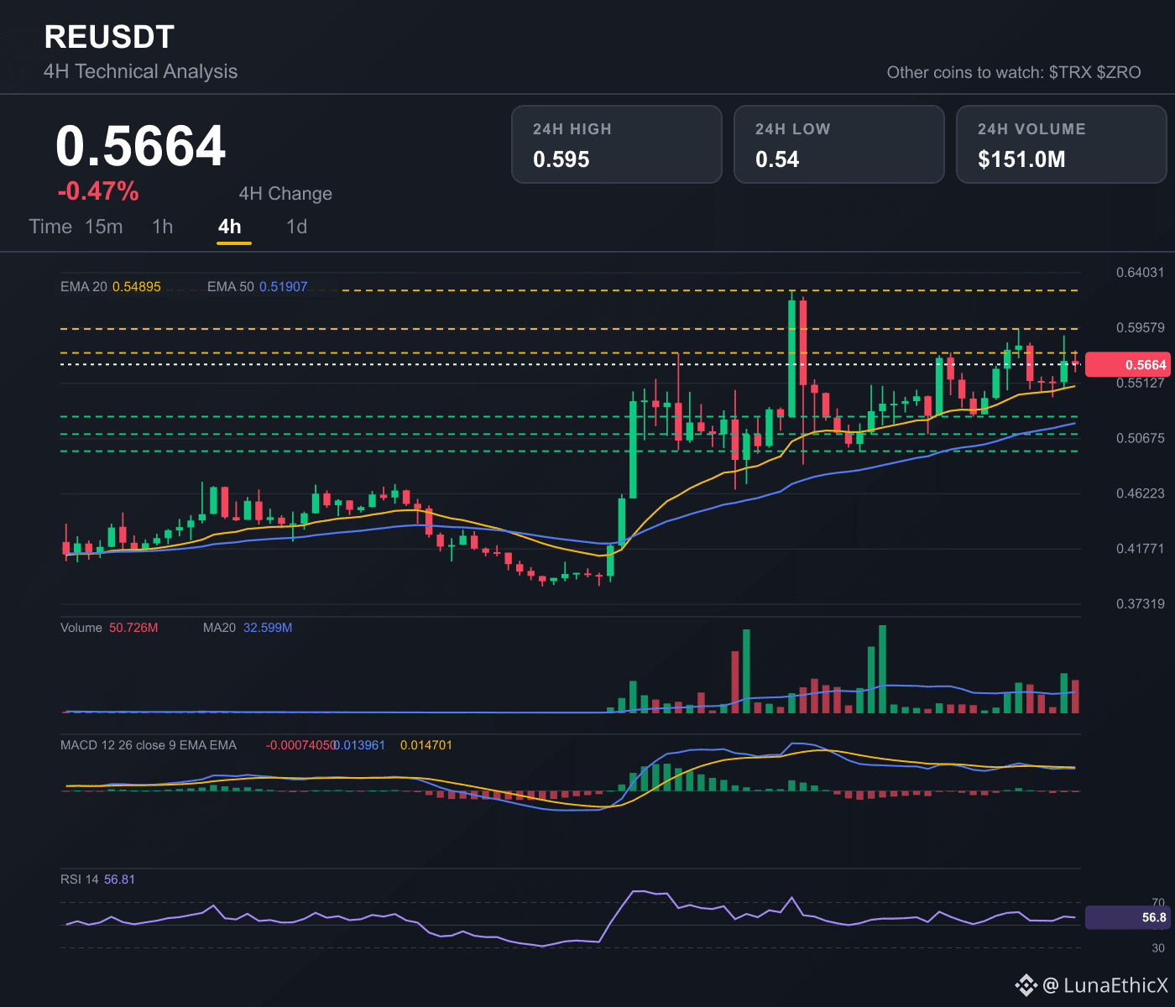The image size is (1175, 1007).
Task: Click the RSI 30 oversold level label
Action: click(1158, 948)
